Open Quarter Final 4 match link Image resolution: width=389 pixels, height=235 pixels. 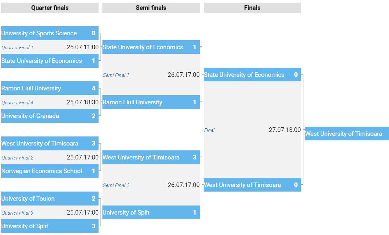(x=18, y=103)
